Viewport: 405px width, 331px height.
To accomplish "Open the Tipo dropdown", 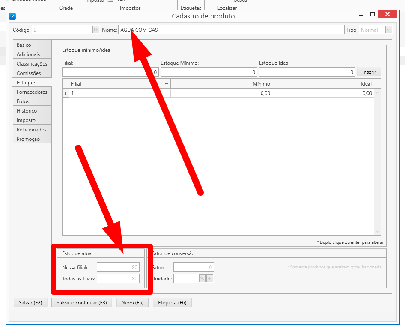I will pyautogui.click(x=389, y=30).
